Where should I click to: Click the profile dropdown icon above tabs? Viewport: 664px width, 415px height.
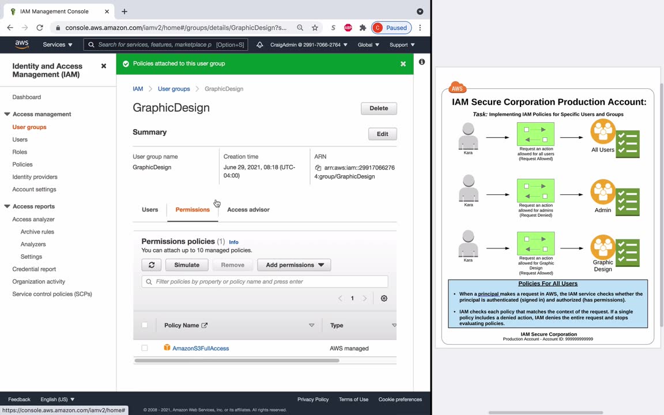(420, 12)
